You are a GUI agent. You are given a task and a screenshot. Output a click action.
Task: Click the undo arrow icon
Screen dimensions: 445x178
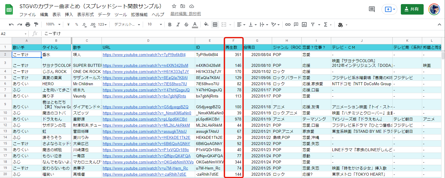click(x=11, y=25)
